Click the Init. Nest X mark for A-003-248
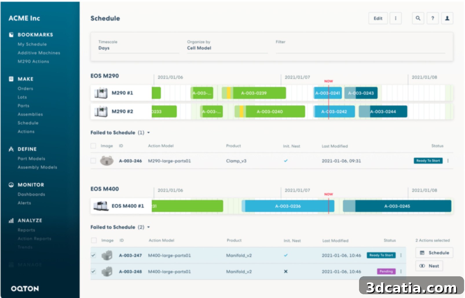Screen dimensions: 465x298 (x=286, y=271)
